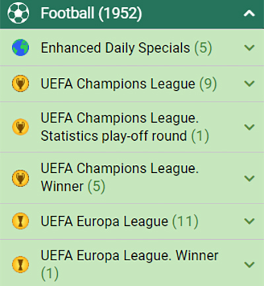Image resolution: width=264 pixels, height=286 pixels.
Task: Collapse the Football section with the up chevron
Action: [x=249, y=14]
